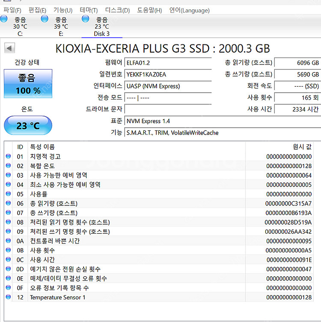Screen dimensions: 321x322
Task: Open the 기능(U) menu
Action: coord(63,10)
